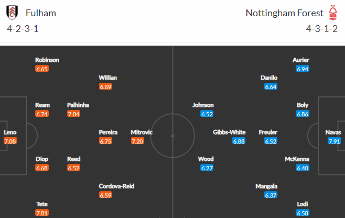Click player name Cordova-Reid
Screen dimensions: 345x218
(116, 187)
